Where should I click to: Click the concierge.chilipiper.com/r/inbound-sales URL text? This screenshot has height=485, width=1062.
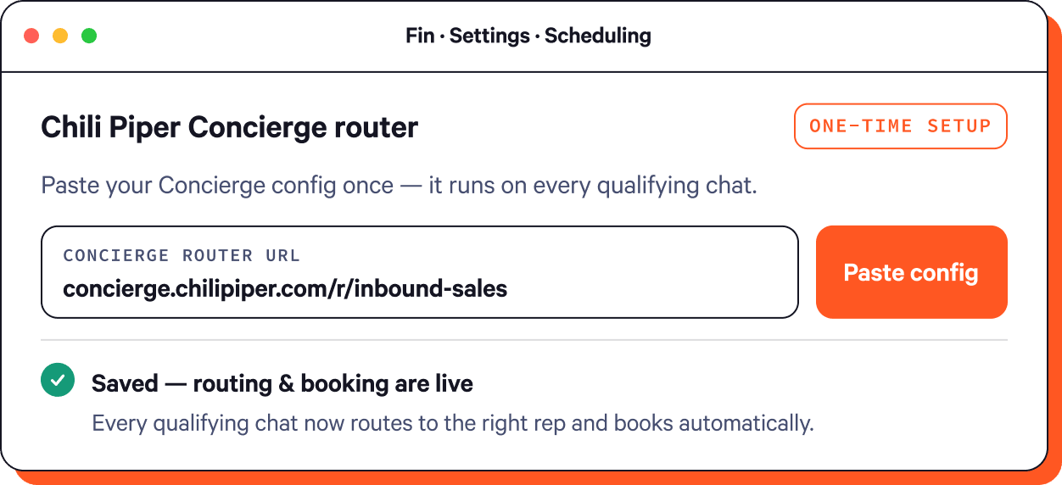click(285, 289)
